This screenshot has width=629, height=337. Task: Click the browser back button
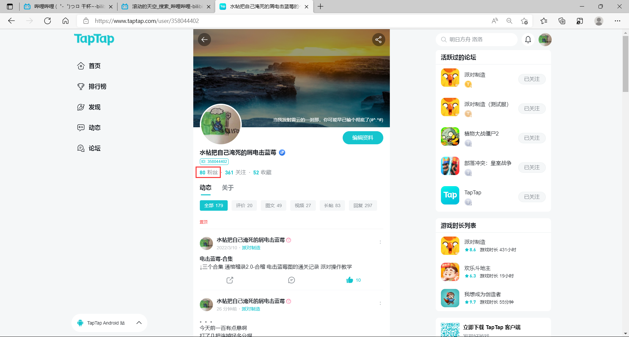tap(11, 21)
